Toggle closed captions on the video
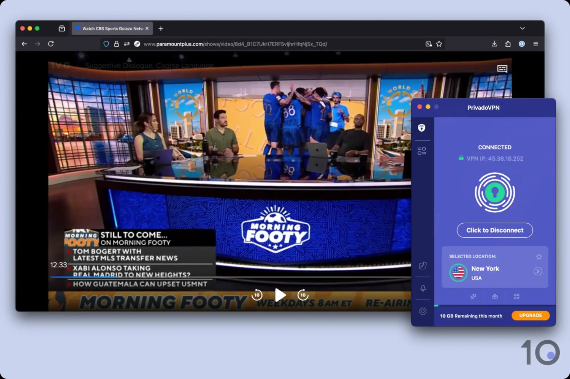 coord(502,69)
